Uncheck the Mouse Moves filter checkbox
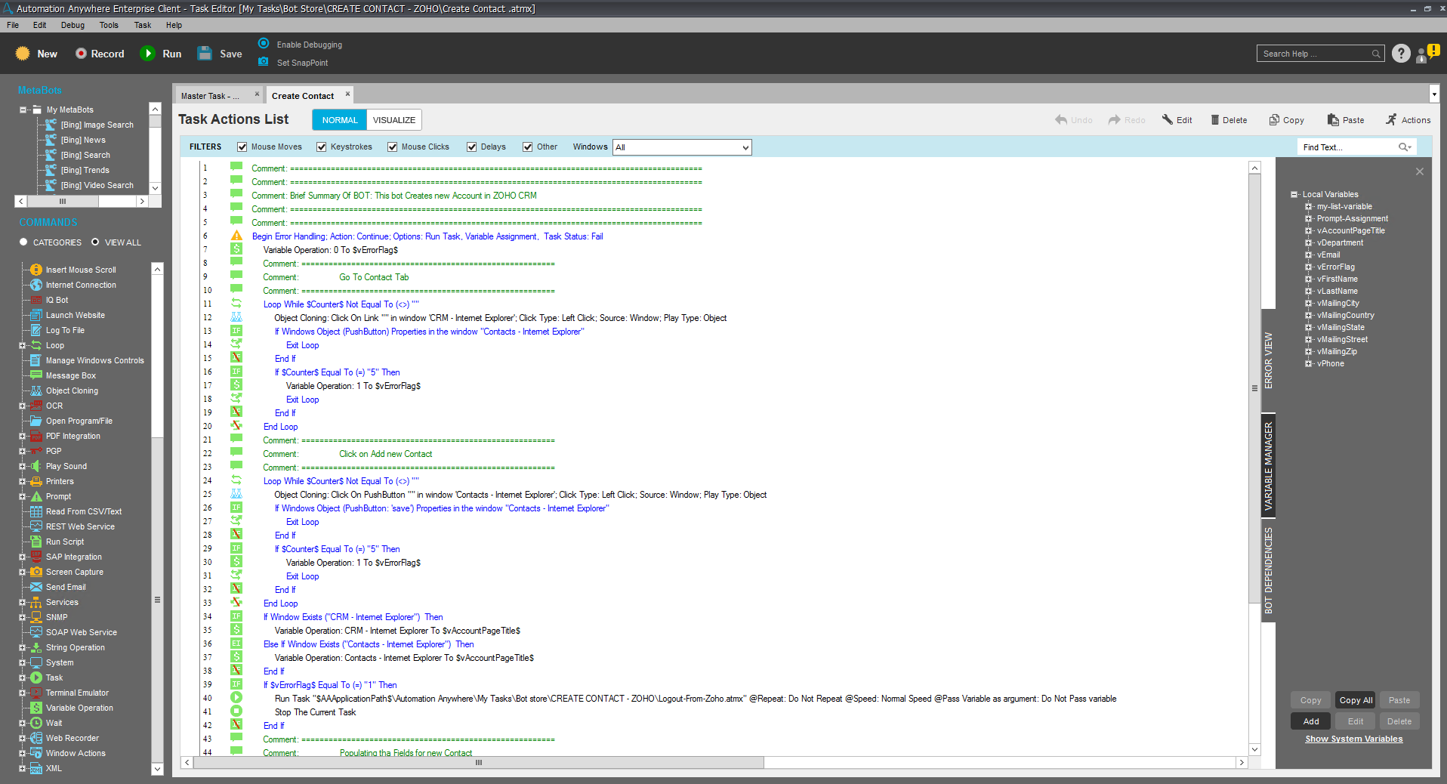 [242, 147]
